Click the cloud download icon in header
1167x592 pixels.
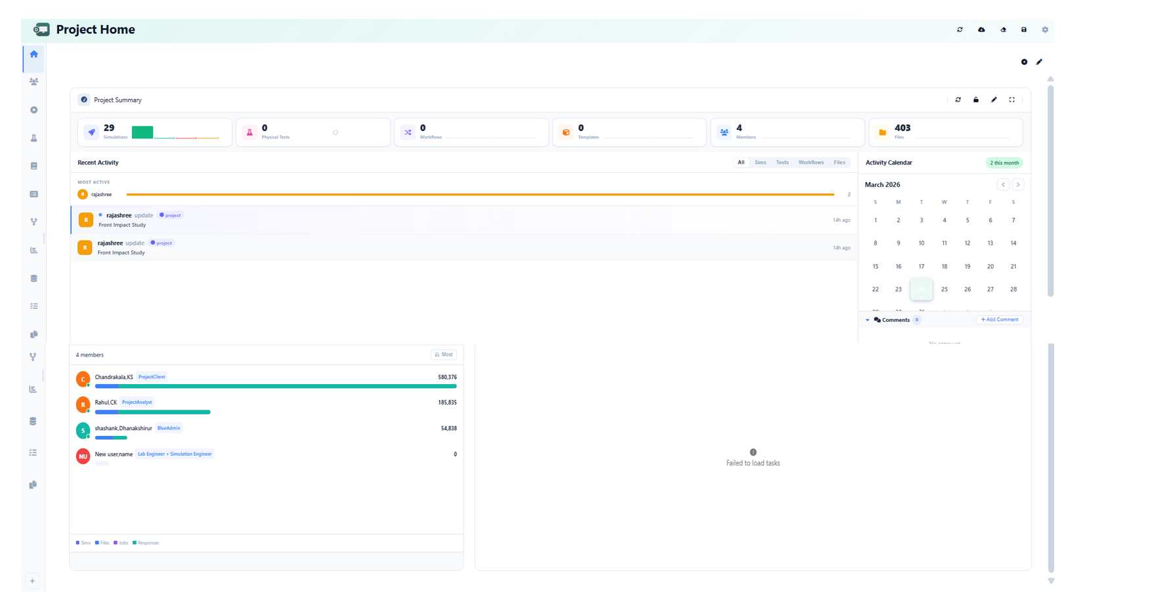[981, 30]
